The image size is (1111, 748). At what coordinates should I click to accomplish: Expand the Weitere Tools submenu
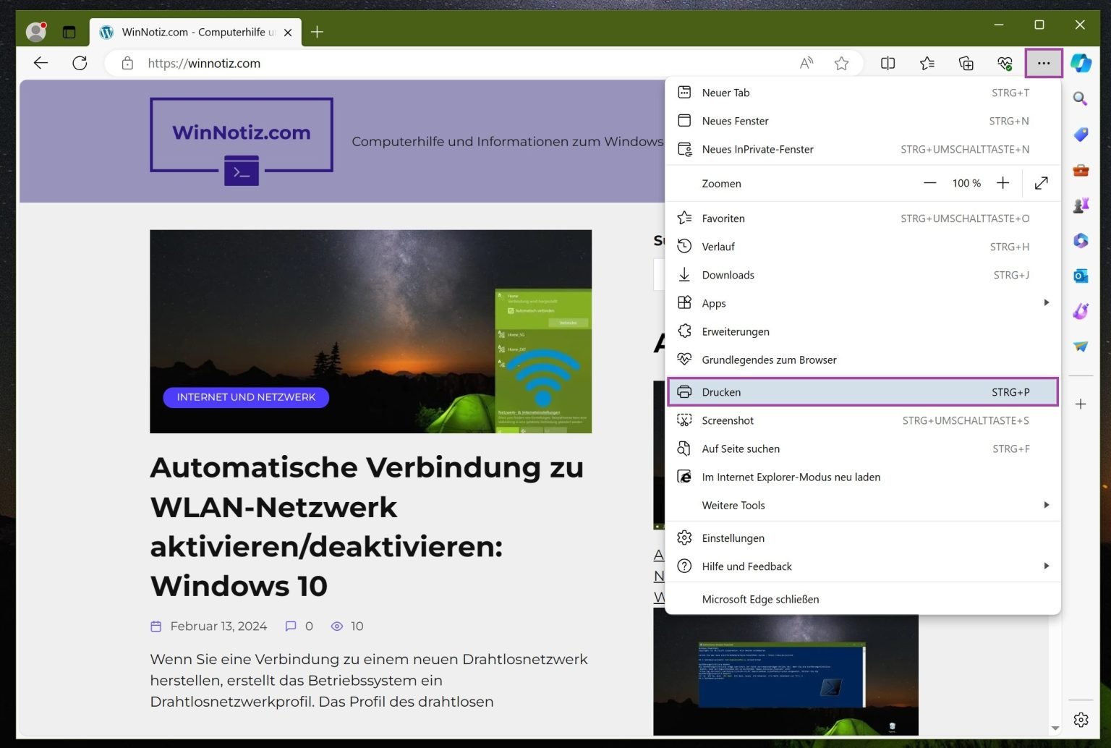coord(1046,505)
